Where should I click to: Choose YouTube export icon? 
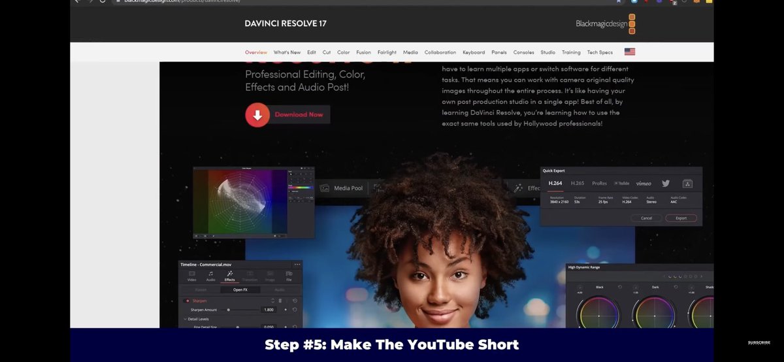click(622, 184)
